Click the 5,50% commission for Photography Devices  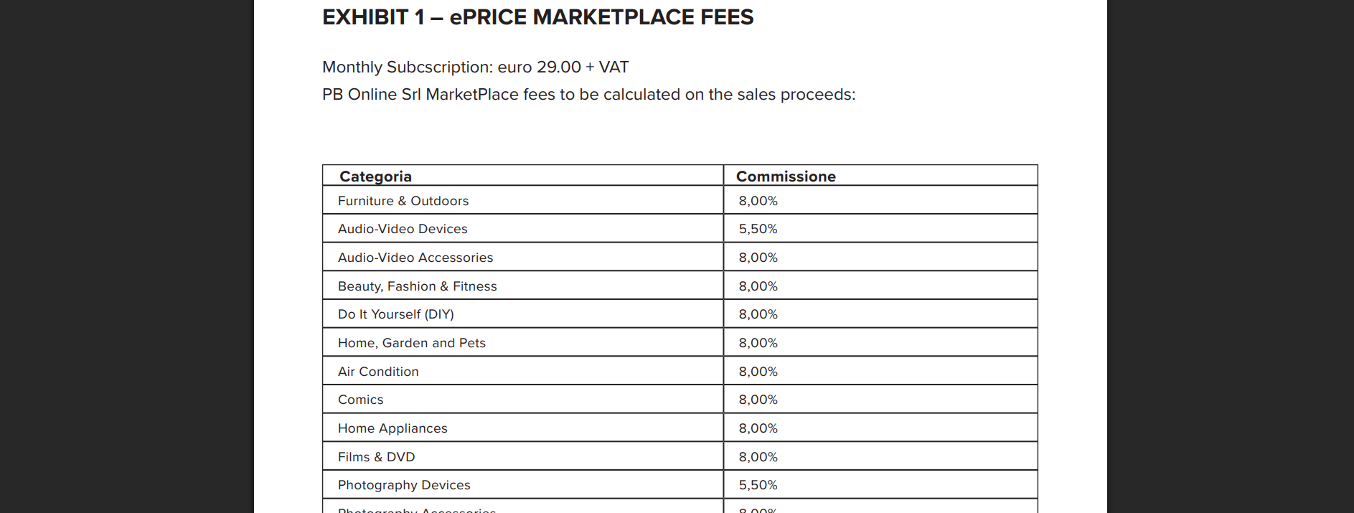758,485
